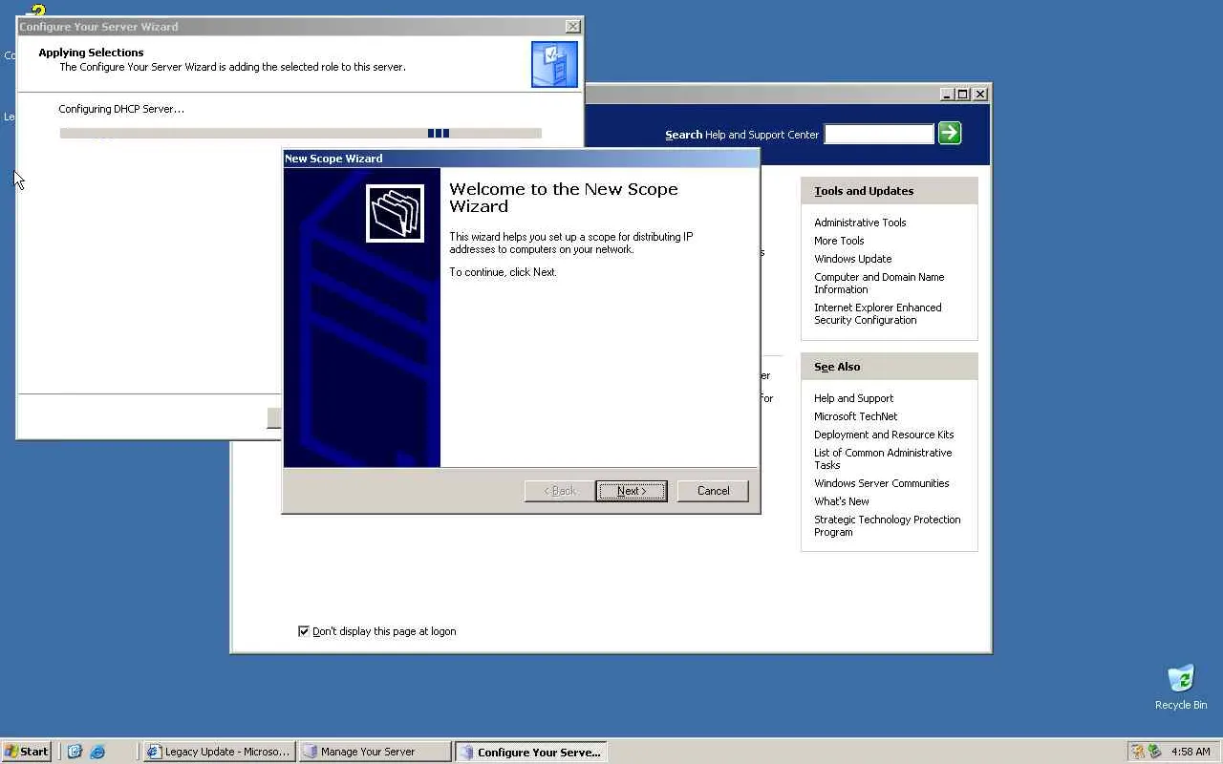Open the Microsoft TechNet link
The width and height of the screenshot is (1223, 764).
click(855, 416)
